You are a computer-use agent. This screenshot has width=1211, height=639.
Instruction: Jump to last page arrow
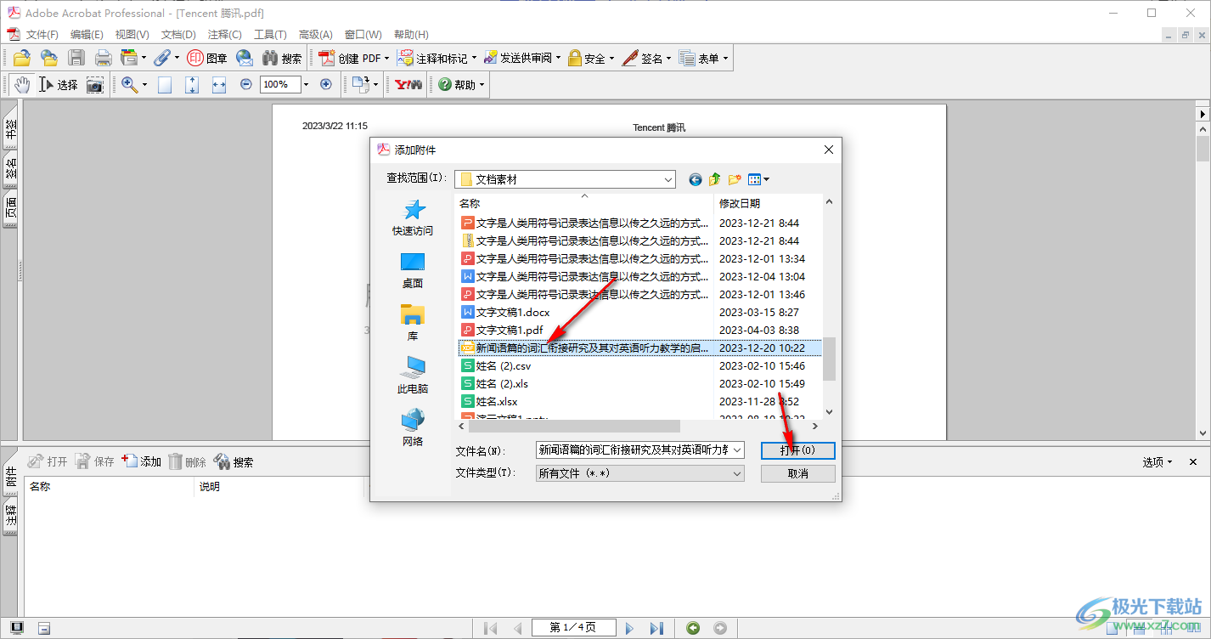pos(656,628)
